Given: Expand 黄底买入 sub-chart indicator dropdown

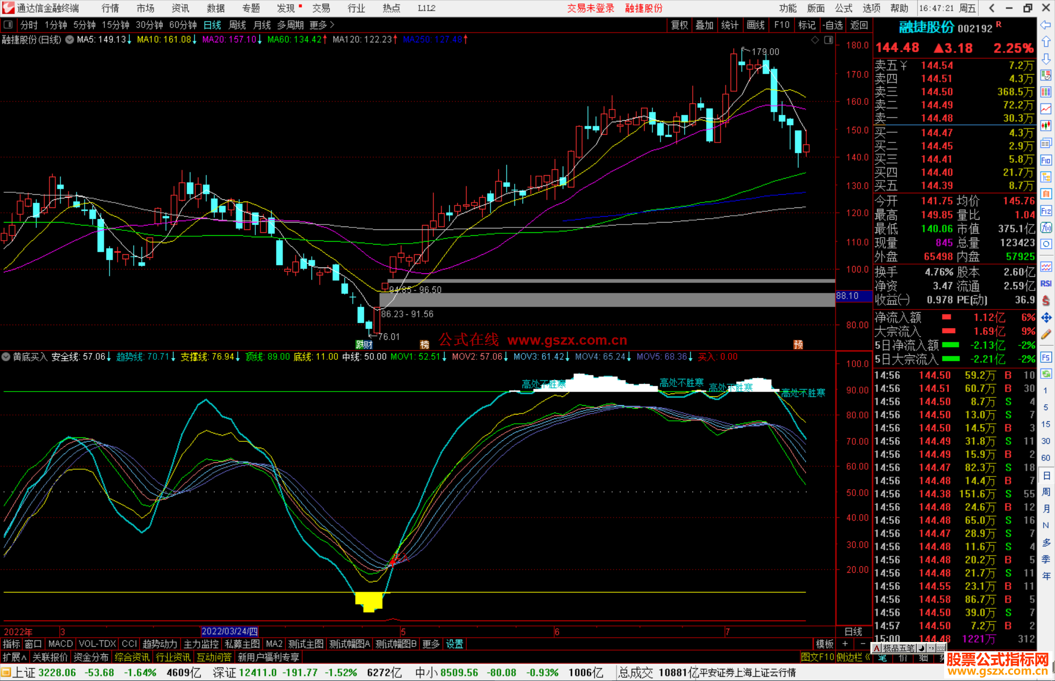Looking at the screenshot, I should (x=6, y=357).
